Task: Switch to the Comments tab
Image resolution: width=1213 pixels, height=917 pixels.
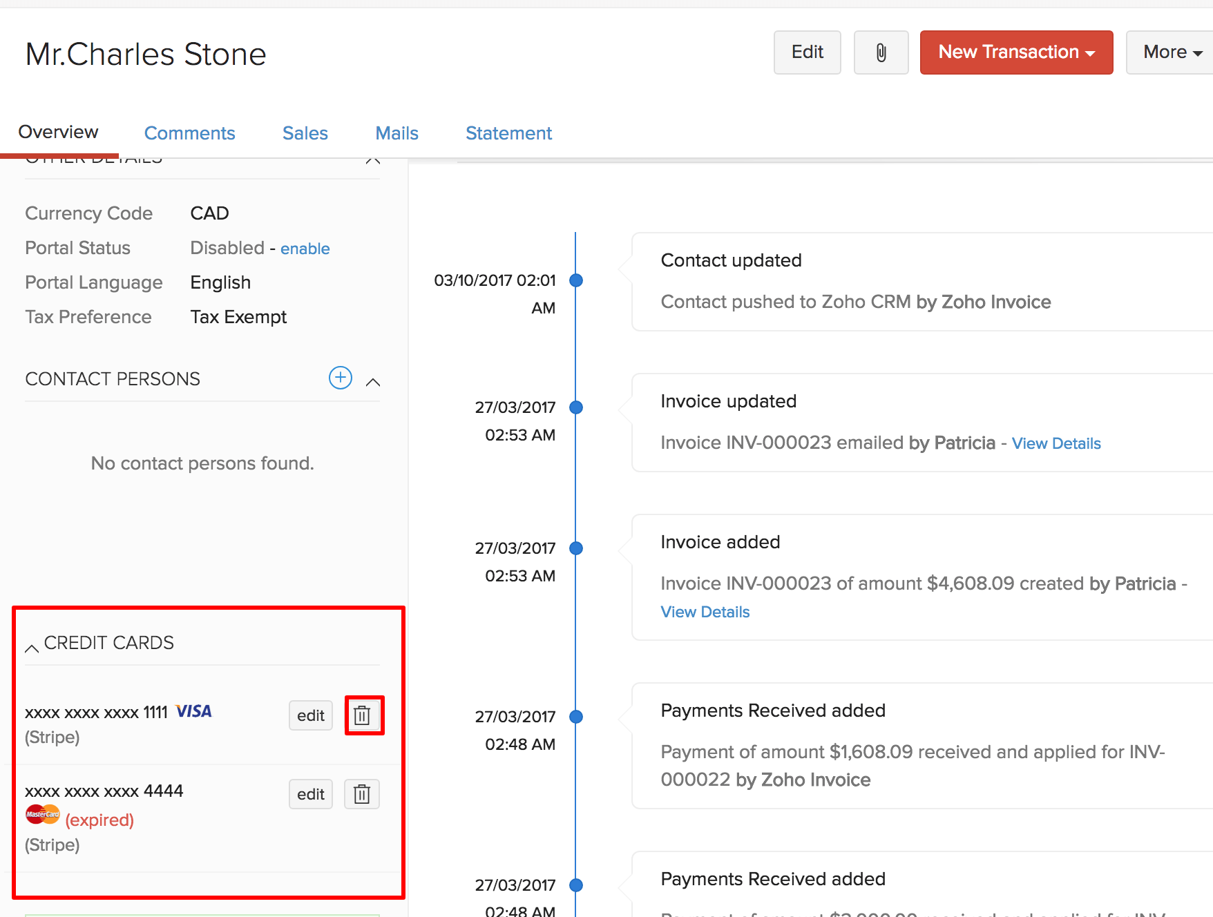Action: 189,133
